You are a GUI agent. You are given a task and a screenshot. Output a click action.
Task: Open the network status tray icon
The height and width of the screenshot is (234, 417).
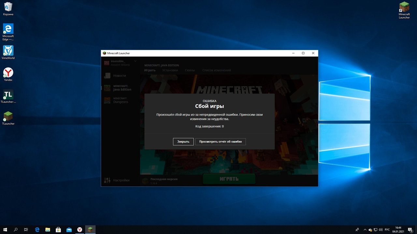[x=376, y=230]
